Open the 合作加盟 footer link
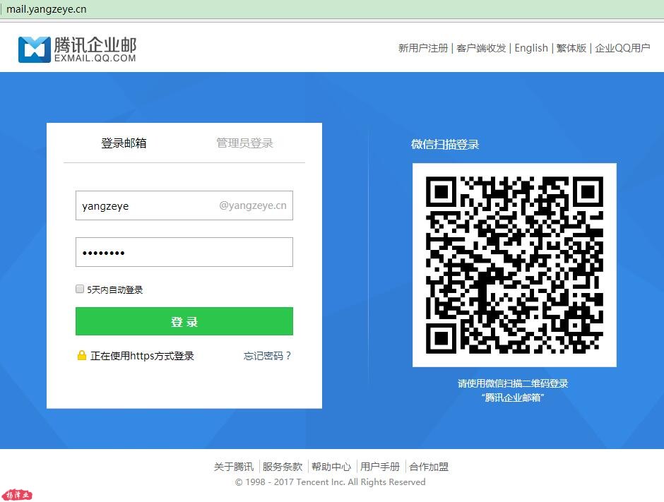 [429, 467]
